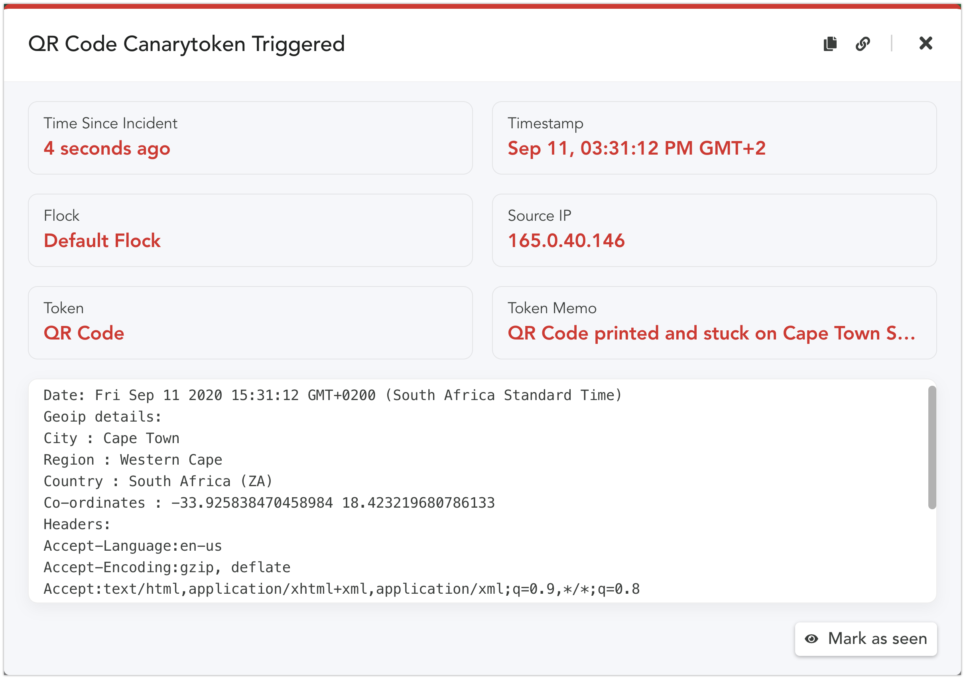
Task: Click the eye icon on Mark as seen
Action: tap(811, 639)
